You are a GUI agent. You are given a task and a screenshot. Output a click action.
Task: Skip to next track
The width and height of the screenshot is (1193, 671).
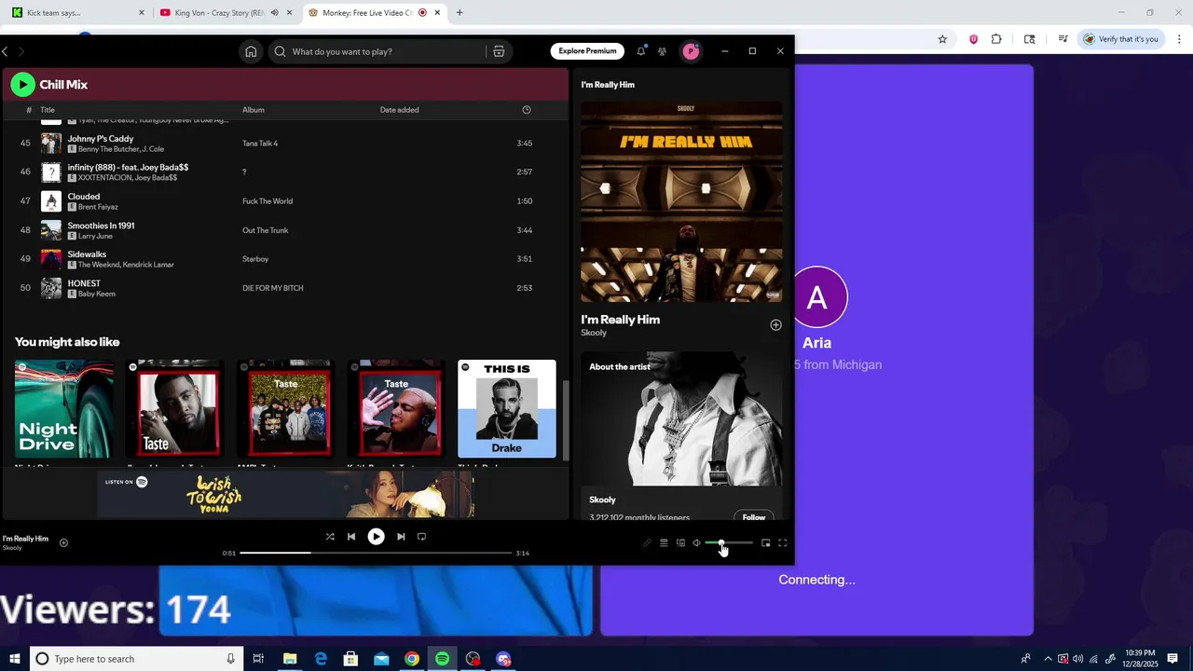401,537
